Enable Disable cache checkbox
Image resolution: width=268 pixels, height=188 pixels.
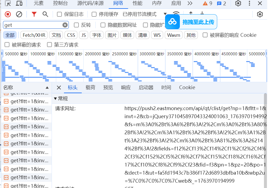click(x=94, y=14)
